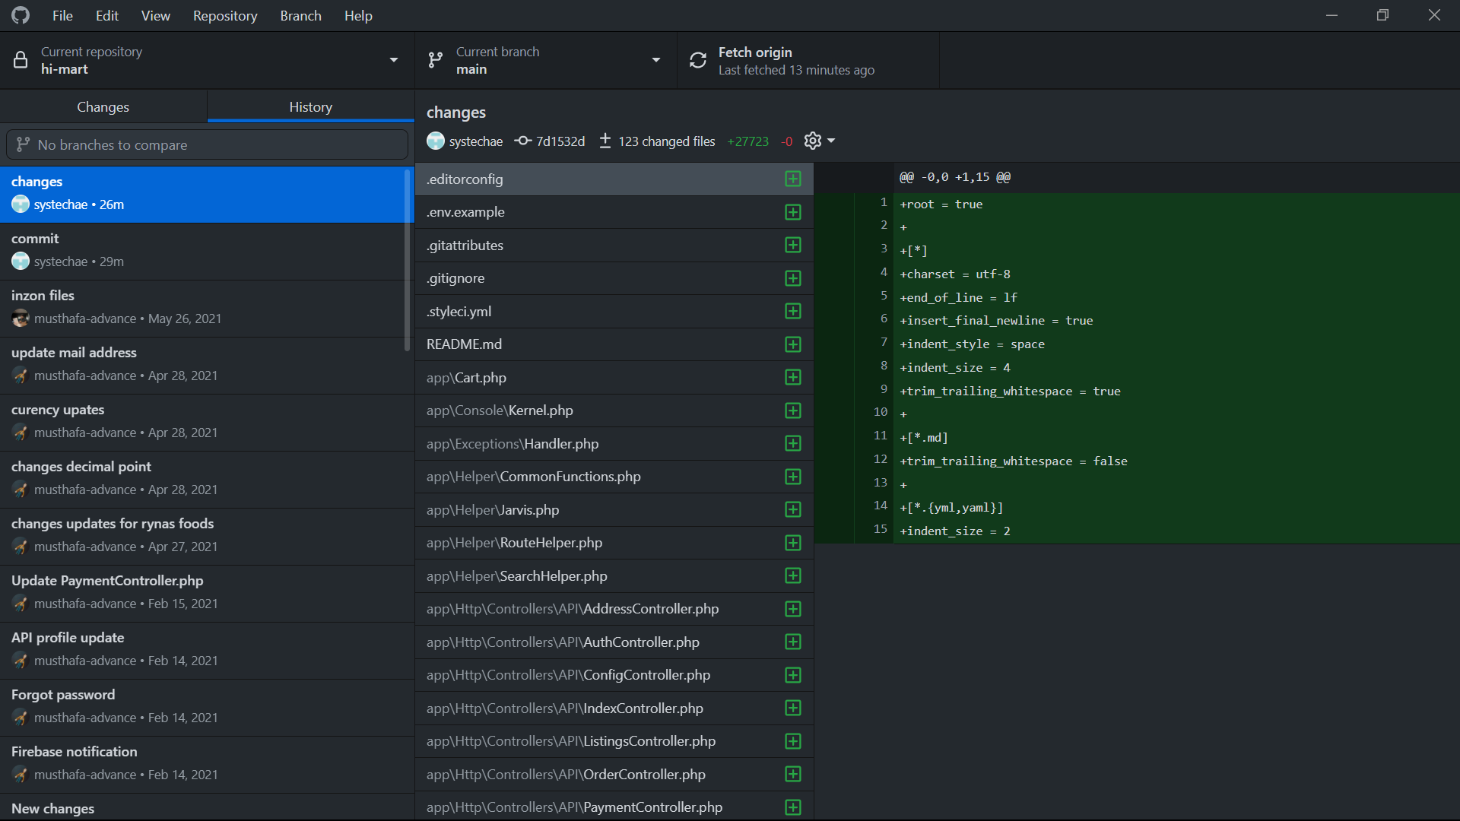Screen dimensions: 1460x821
Task: Expand README.md in the diff view
Action: click(793, 344)
